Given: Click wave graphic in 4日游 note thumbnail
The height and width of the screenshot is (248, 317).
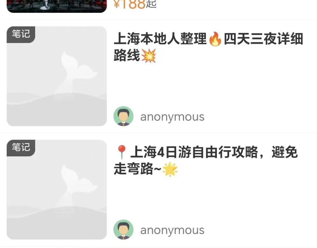Looking at the screenshot, I should (x=57, y=222).
